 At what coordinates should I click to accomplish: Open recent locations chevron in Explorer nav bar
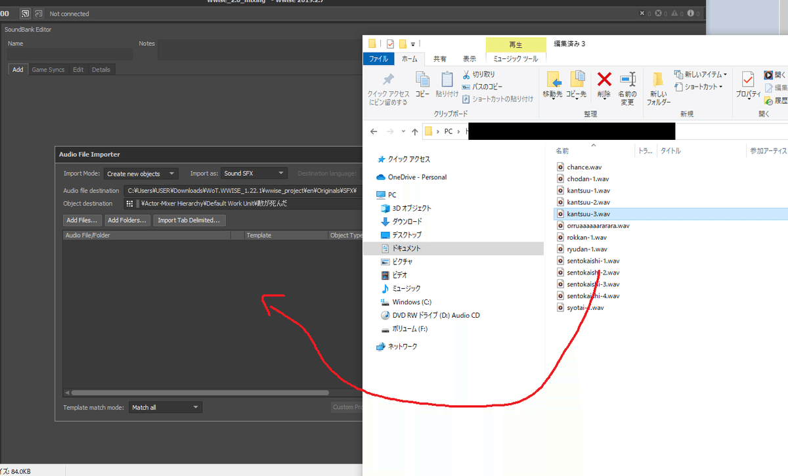point(403,131)
